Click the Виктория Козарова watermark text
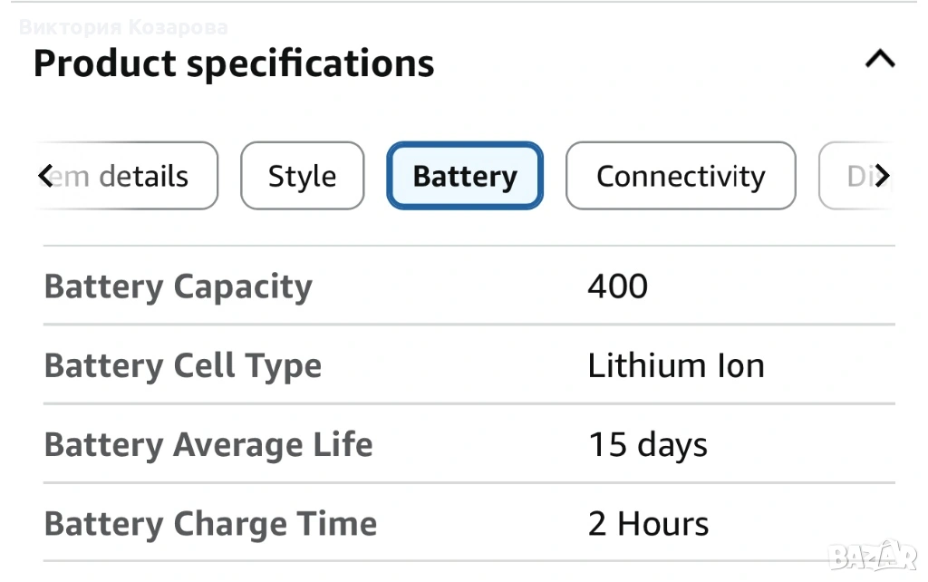 point(123,27)
